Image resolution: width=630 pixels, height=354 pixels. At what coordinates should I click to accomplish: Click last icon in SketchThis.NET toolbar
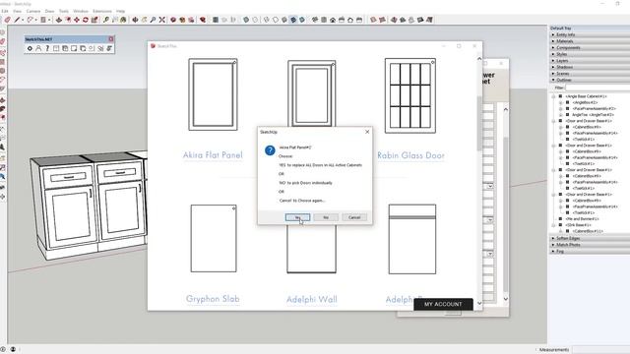click(109, 48)
